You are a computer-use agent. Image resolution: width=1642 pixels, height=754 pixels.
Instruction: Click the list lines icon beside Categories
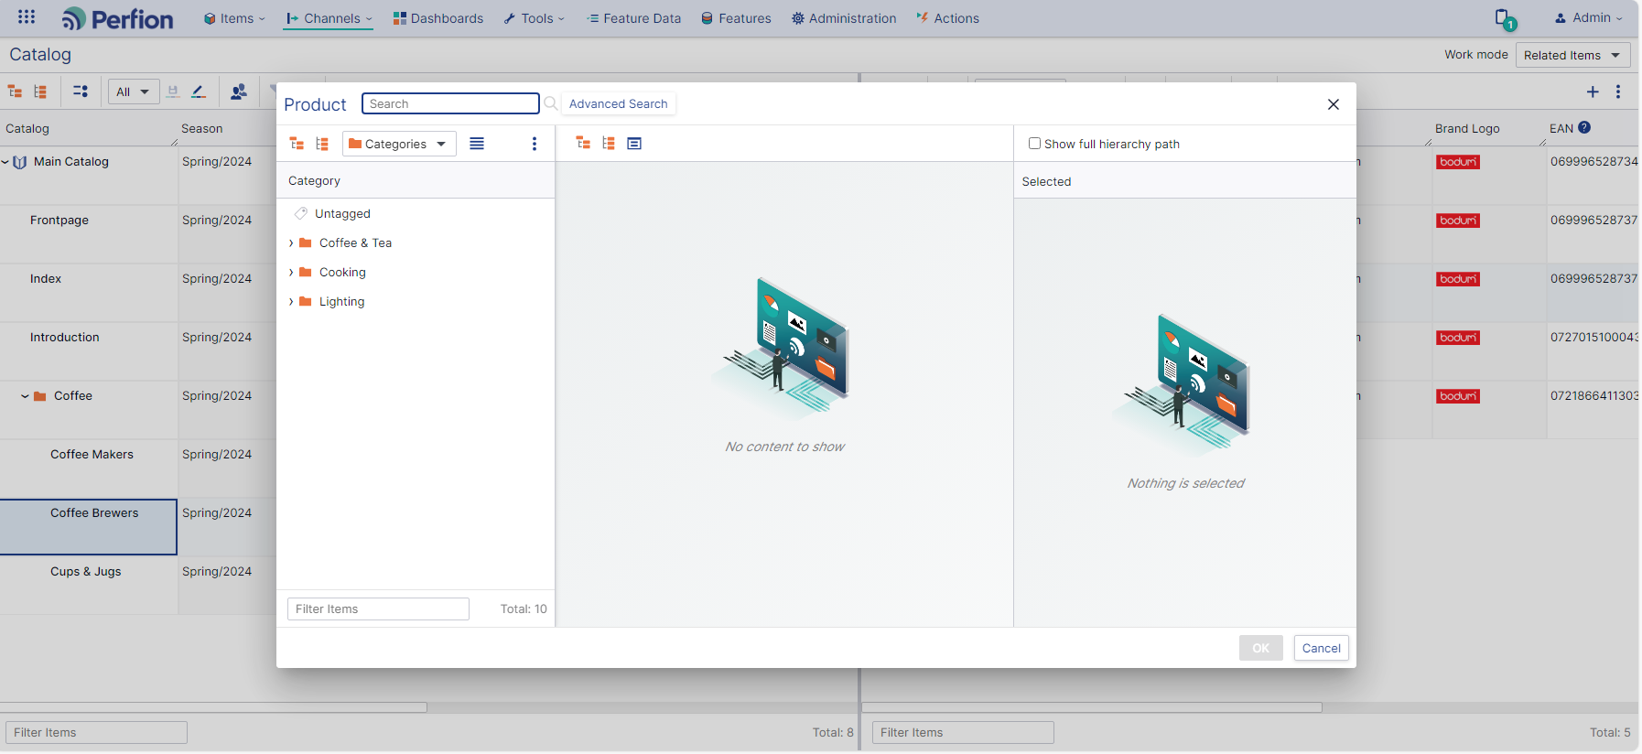pyautogui.click(x=477, y=144)
